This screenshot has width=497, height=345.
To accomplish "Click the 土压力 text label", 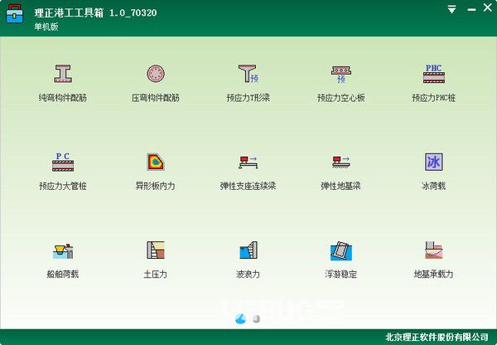I will (x=156, y=275).
